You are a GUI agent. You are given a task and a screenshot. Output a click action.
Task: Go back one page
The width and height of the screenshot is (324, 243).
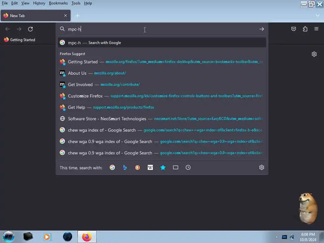click(8, 29)
